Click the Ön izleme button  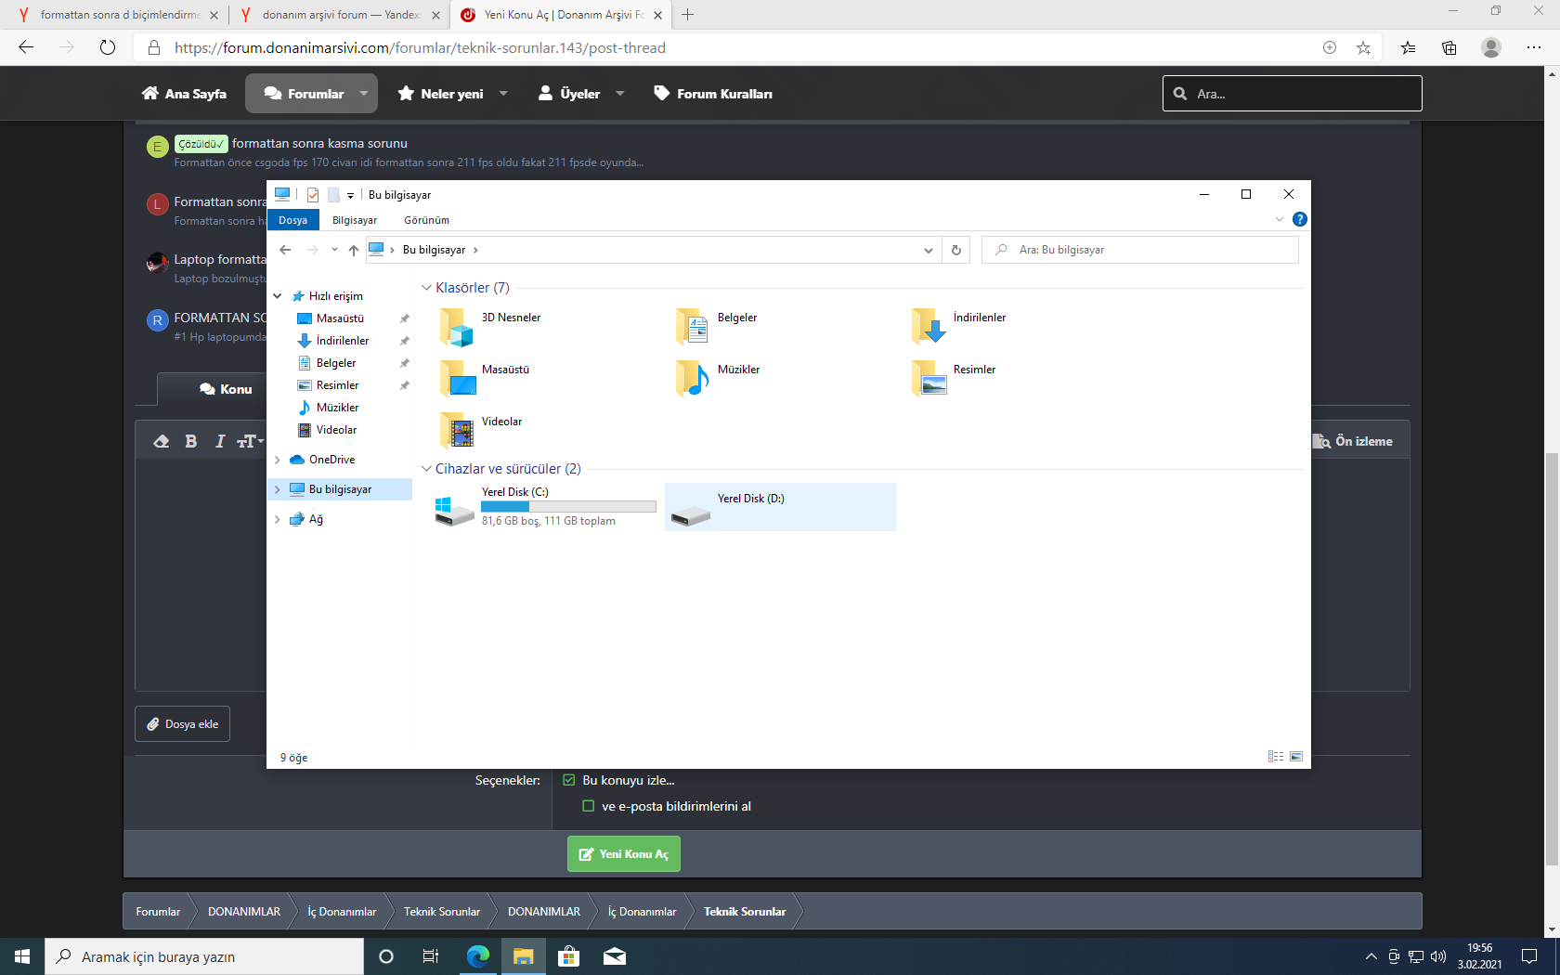(1353, 441)
